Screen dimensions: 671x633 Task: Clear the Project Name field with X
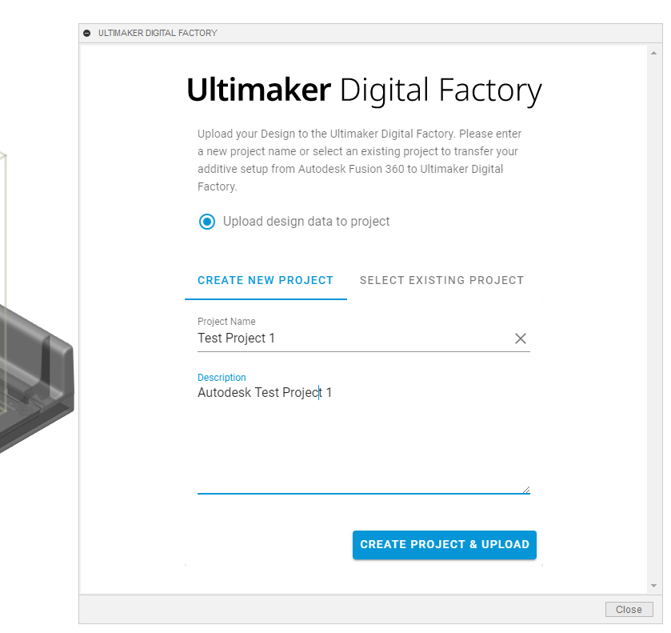[521, 339]
